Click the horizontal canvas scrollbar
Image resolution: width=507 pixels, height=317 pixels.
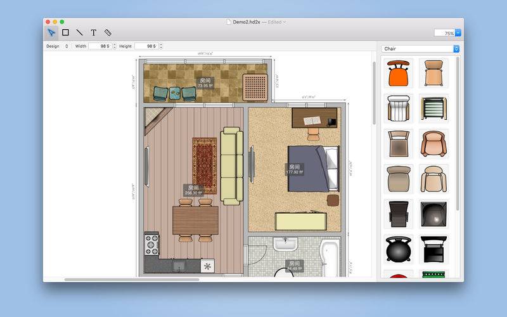[x=132, y=280]
